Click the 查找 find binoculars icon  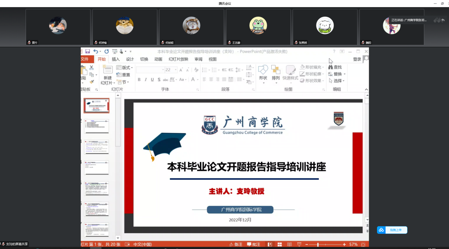[331, 67]
